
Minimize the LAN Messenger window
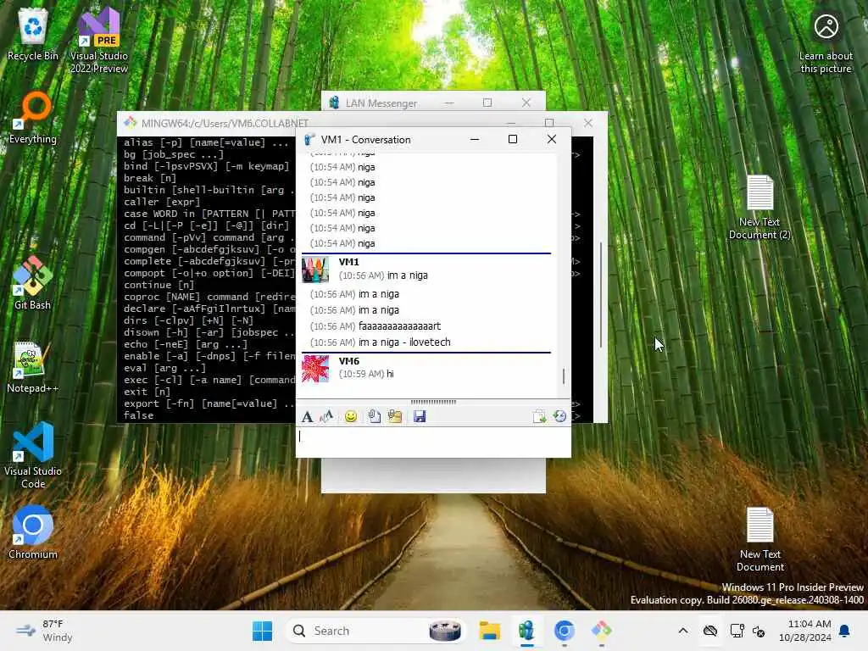coord(449,103)
